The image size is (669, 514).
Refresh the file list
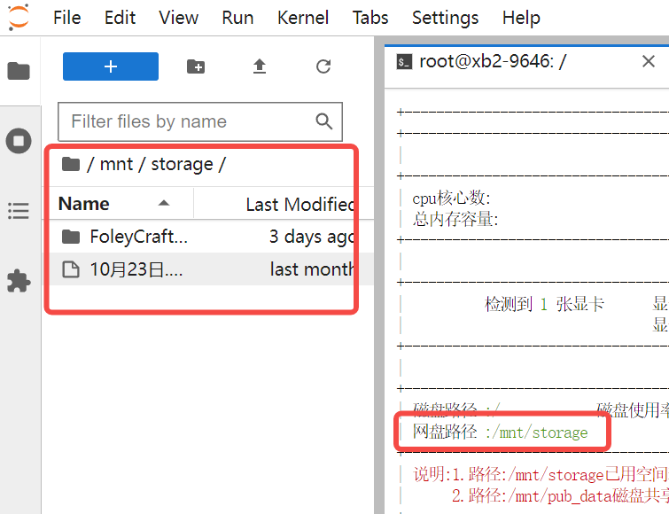click(323, 66)
